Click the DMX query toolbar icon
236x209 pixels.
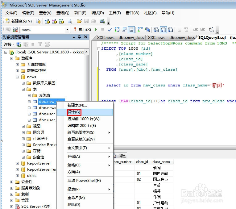coord(54,21)
